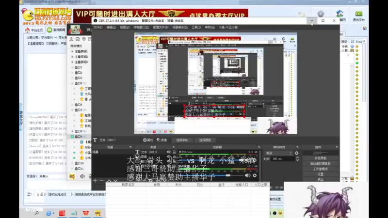Screen dimensions: 388x218
Task: Click 选择颜色 button in OBS toolbar
Action: pyautogui.click(x=205, y=140)
